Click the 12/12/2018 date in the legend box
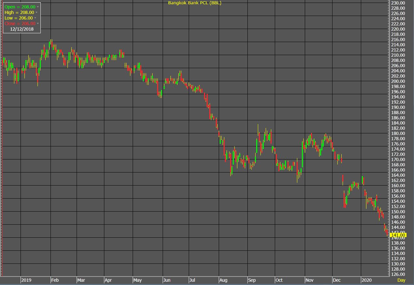The width and height of the screenshot is (414, 285). click(22, 29)
